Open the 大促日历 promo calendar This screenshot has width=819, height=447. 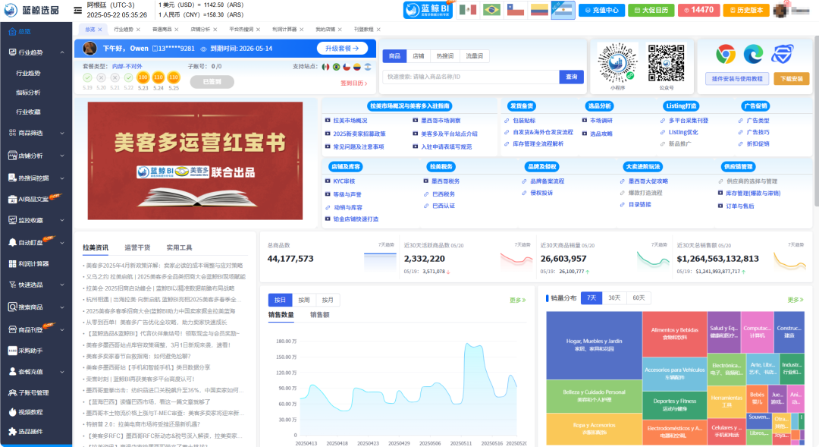651,10
